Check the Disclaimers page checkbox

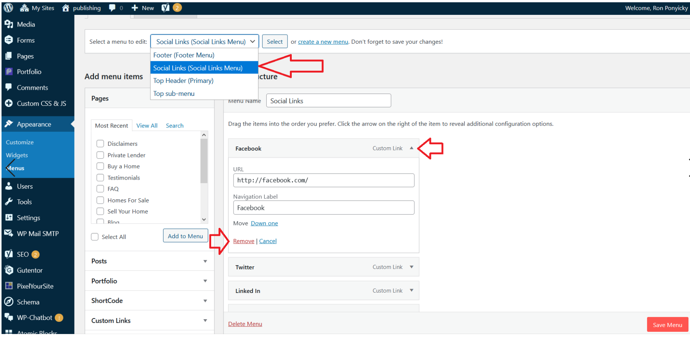[100, 143]
